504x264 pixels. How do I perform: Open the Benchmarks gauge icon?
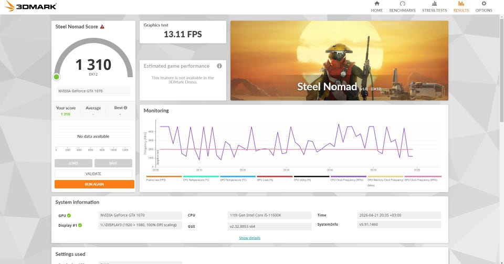(x=403, y=4)
